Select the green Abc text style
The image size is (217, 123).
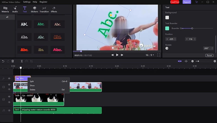click(41, 24)
